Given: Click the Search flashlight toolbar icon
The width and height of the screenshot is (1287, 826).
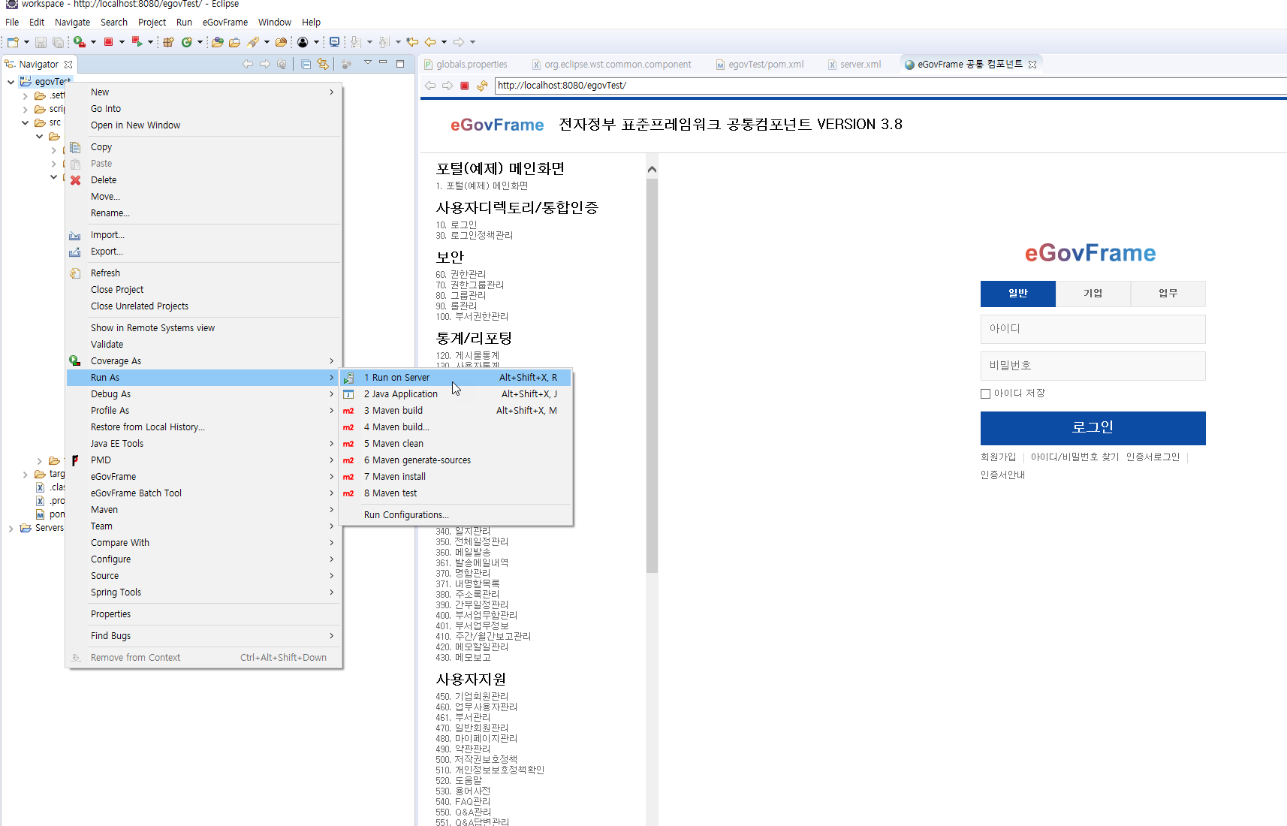Looking at the screenshot, I should 254,42.
